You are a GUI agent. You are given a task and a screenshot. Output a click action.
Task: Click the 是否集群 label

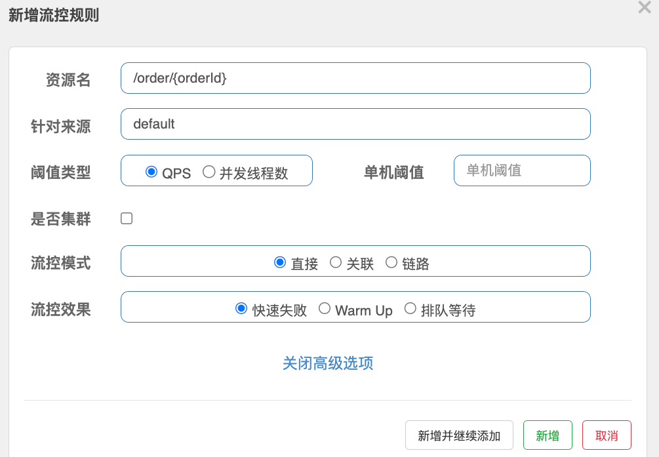[x=60, y=218]
